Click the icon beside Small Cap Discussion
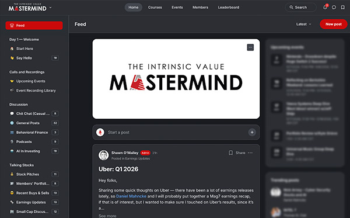Image resolution: width=350 pixels, height=218 pixels. [x=12, y=212]
